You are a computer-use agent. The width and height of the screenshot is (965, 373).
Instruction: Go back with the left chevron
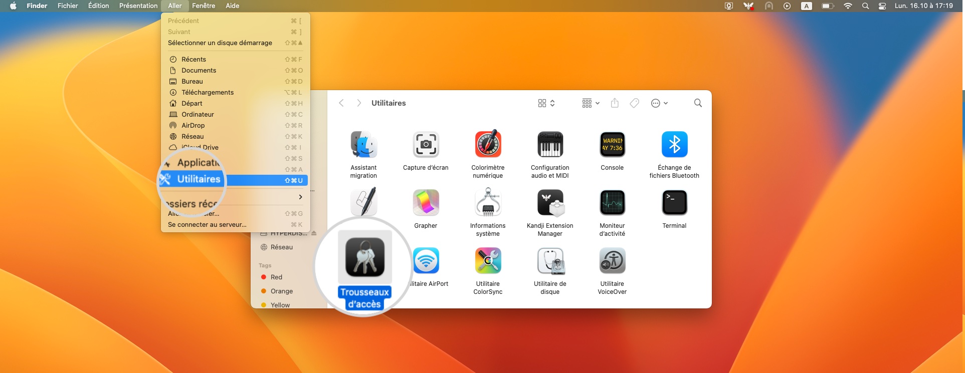click(x=341, y=103)
